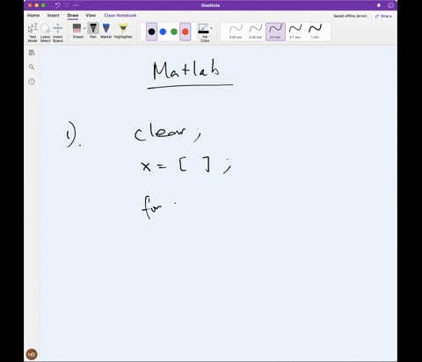Open the more options ellipsis in title bar
The height and width of the screenshot is (362, 422).
pyautogui.click(x=76, y=5)
